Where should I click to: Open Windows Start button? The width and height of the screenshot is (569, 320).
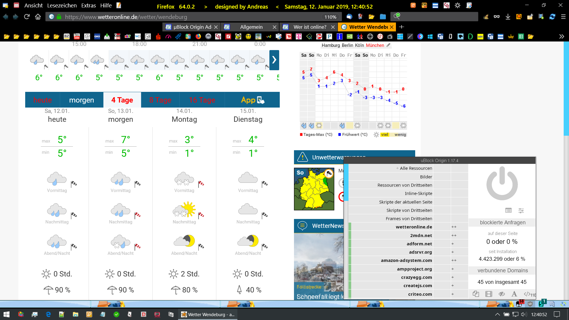pyautogui.click(x=7, y=314)
